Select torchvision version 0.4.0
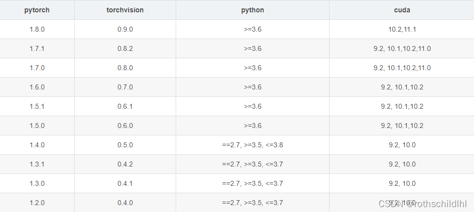474x212 pixels. tap(125, 203)
